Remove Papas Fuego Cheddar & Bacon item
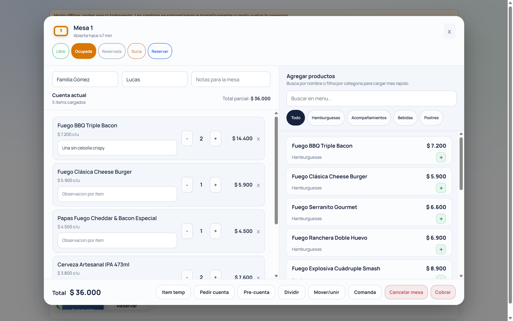Image resolution: width=513 pixels, height=321 pixels. coord(258,231)
